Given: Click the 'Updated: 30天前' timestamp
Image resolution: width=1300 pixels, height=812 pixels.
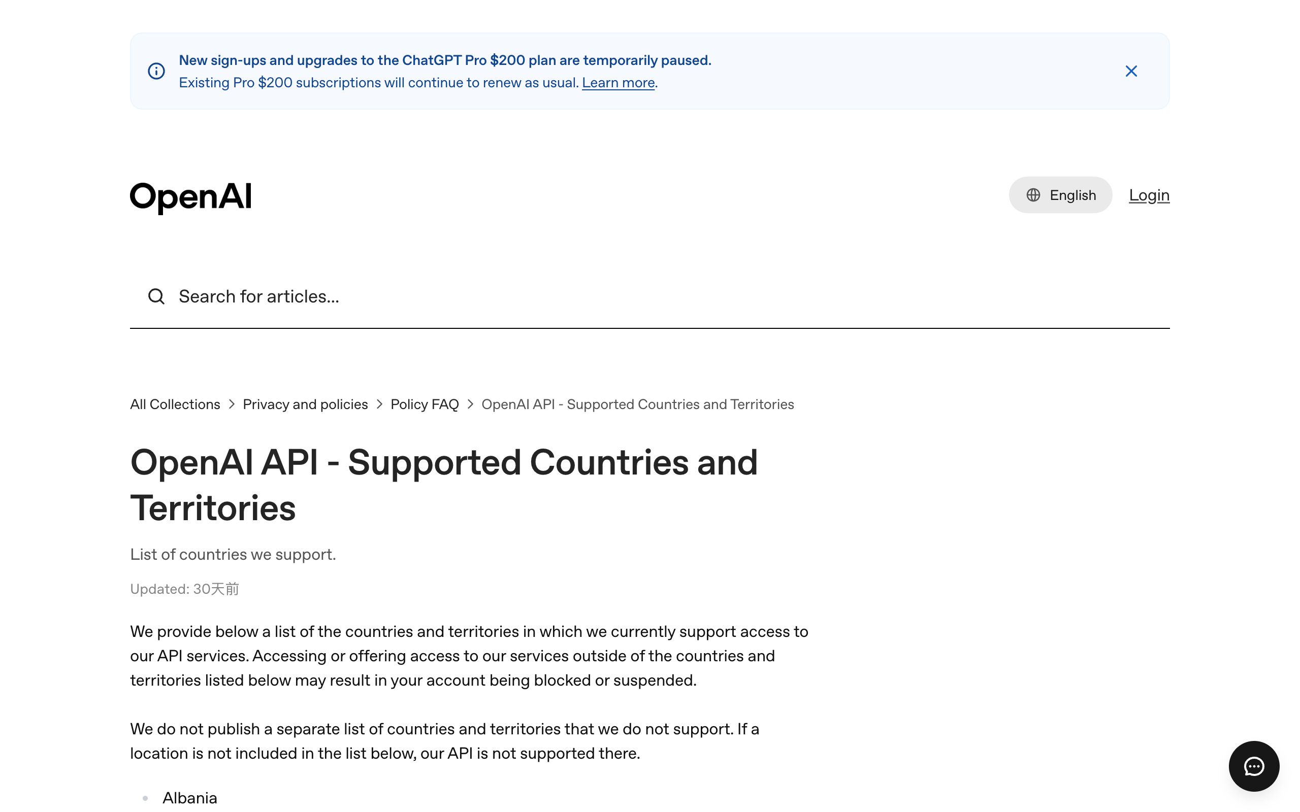Looking at the screenshot, I should point(184,589).
